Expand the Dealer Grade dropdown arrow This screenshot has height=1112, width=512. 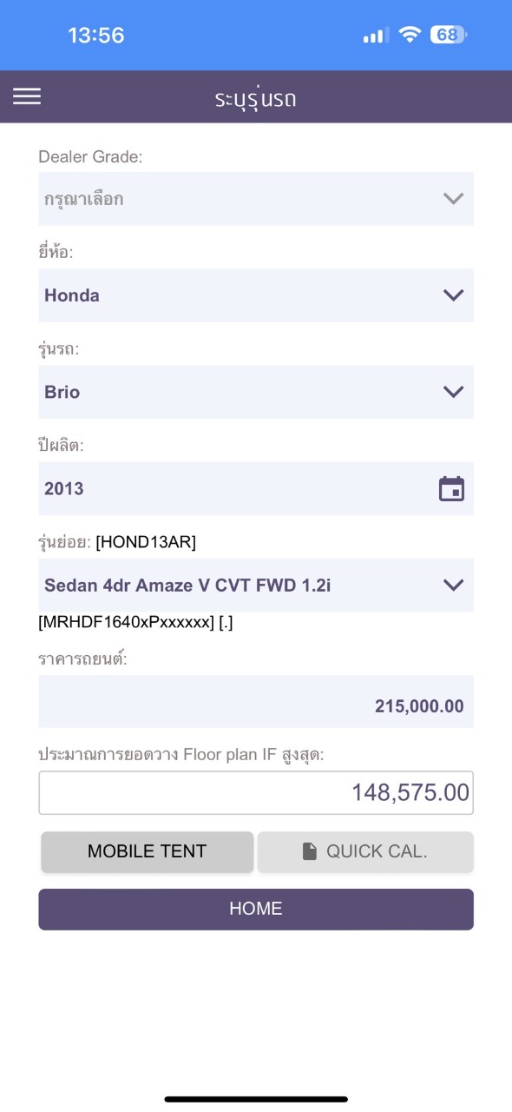coord(453,199)
